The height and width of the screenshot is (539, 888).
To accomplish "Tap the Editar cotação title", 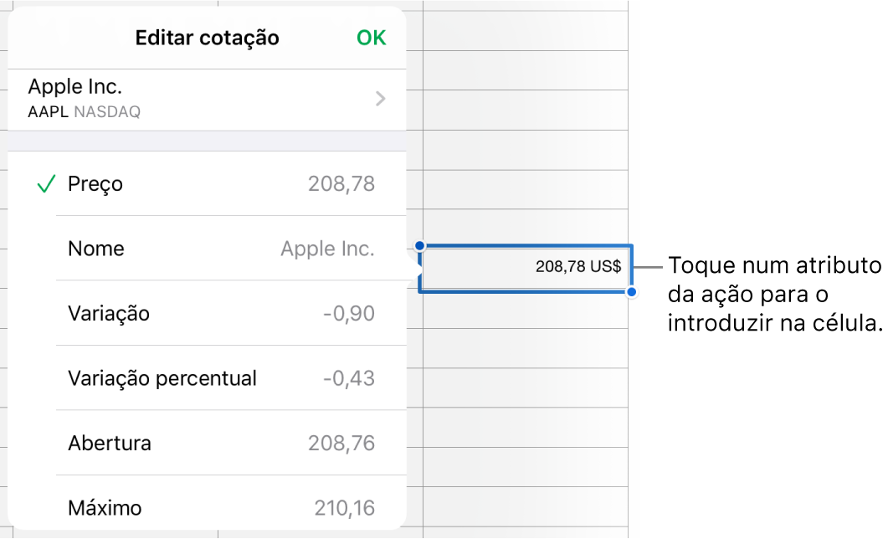I will 207,38.
